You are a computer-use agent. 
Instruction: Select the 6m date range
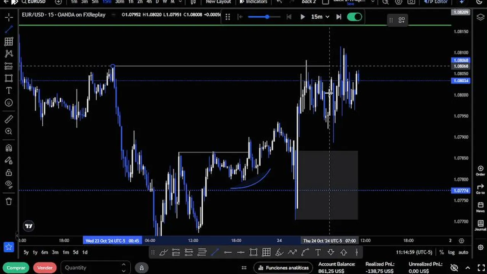[x=45, y=252]
